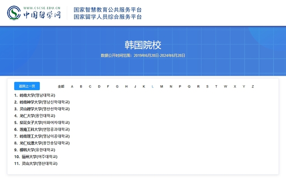Viewport: 286px width, 178px height.
Task: Filter schools by letter Z
Action: pos(253,87)
